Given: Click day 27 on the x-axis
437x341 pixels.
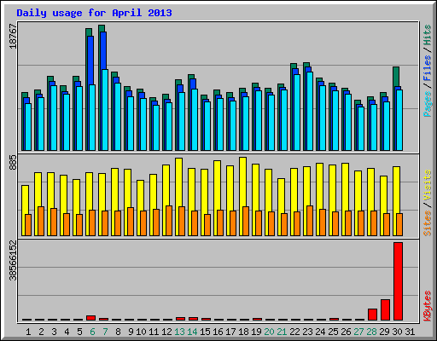Looking at the screenshot, I should coord(358,332).
